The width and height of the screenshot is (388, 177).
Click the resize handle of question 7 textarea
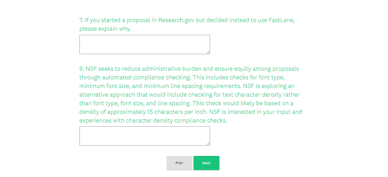[208, 52]
